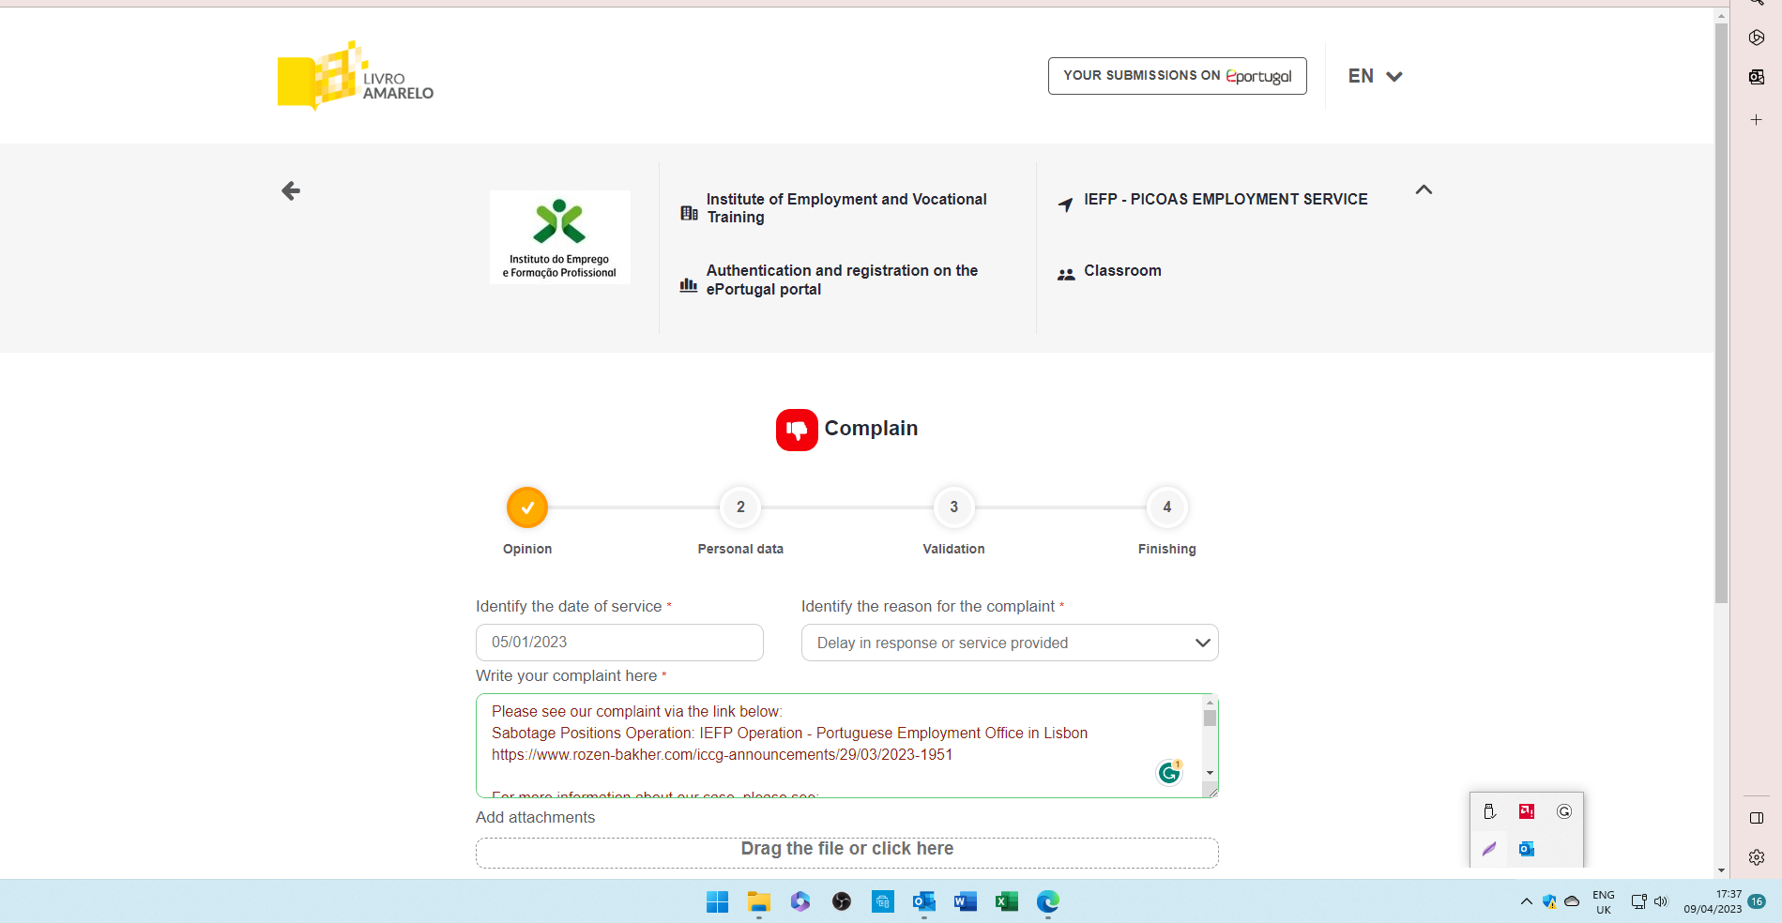Add a sidebar app with plus icon
The width and height of the screenshot is (1782, 923).
pyautogui.click(x=1757, y=120)
